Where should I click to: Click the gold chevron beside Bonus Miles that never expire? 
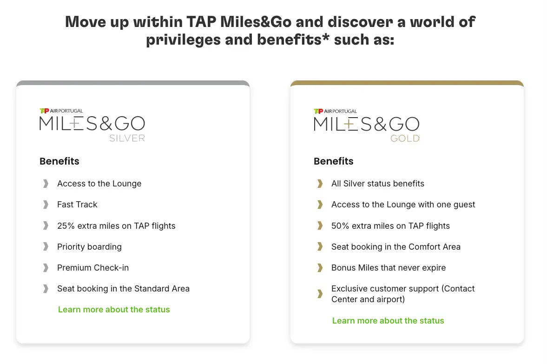320,268
